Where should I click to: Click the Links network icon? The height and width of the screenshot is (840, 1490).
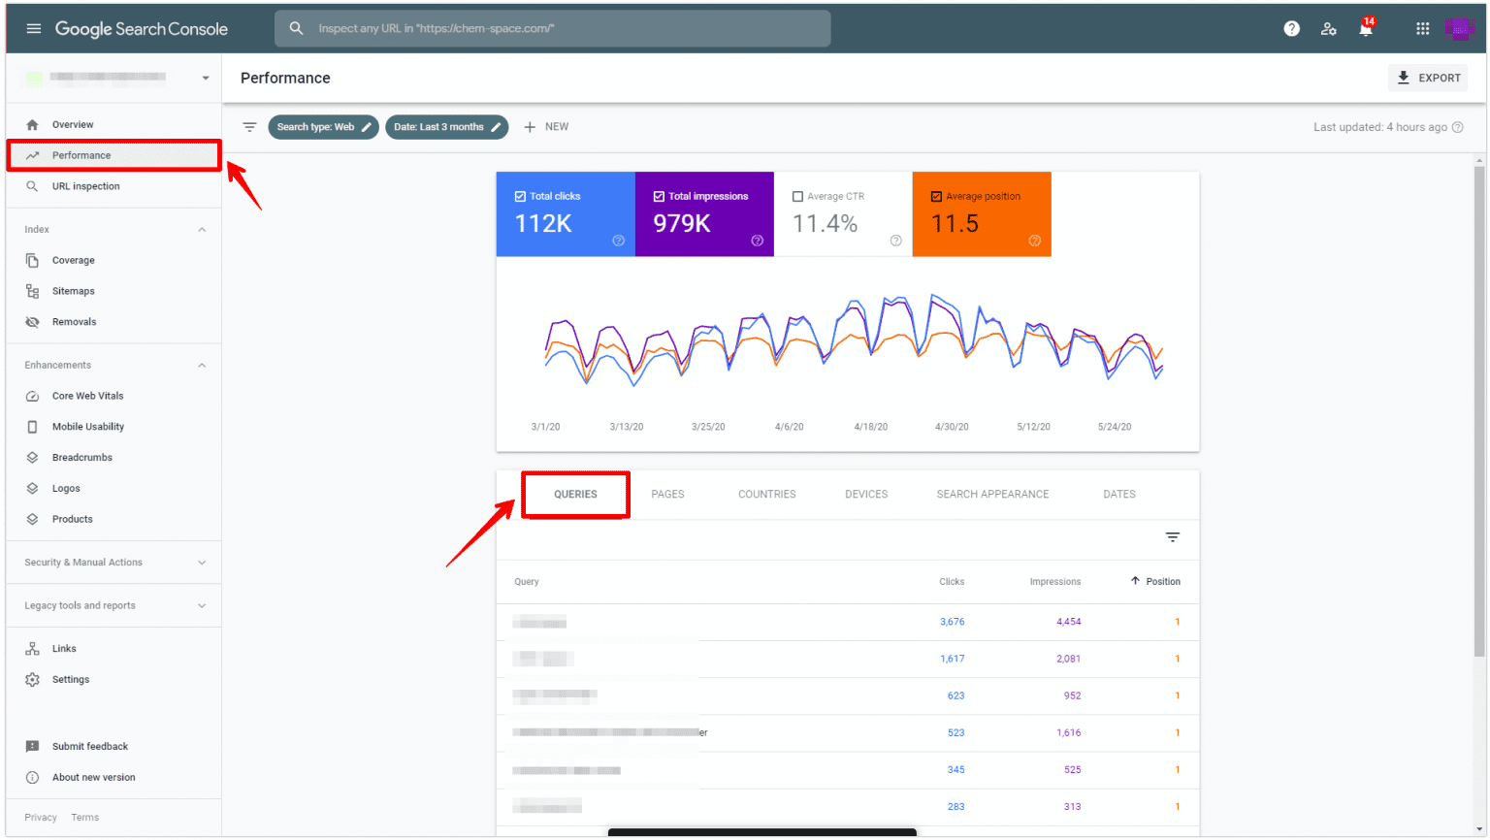pyautogui.click(x=32, y=649)
